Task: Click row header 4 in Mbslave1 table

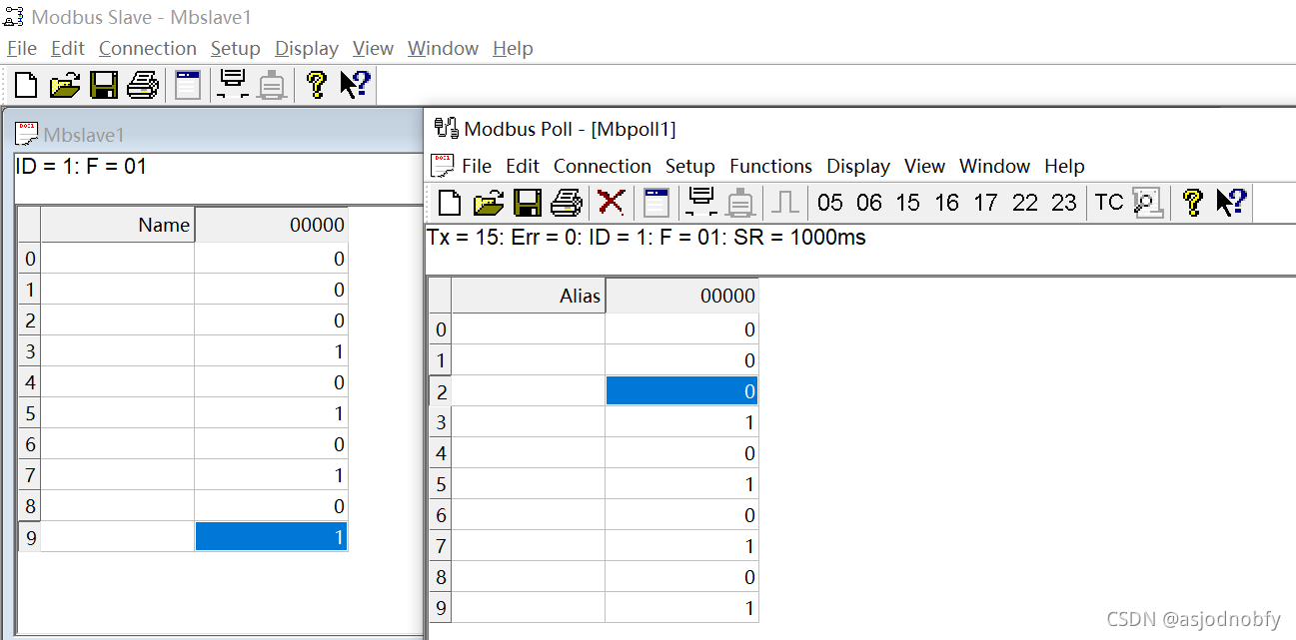Action: coord(30,382)
